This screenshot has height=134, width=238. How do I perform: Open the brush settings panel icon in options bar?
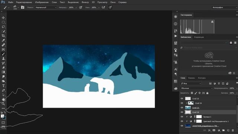23,7
